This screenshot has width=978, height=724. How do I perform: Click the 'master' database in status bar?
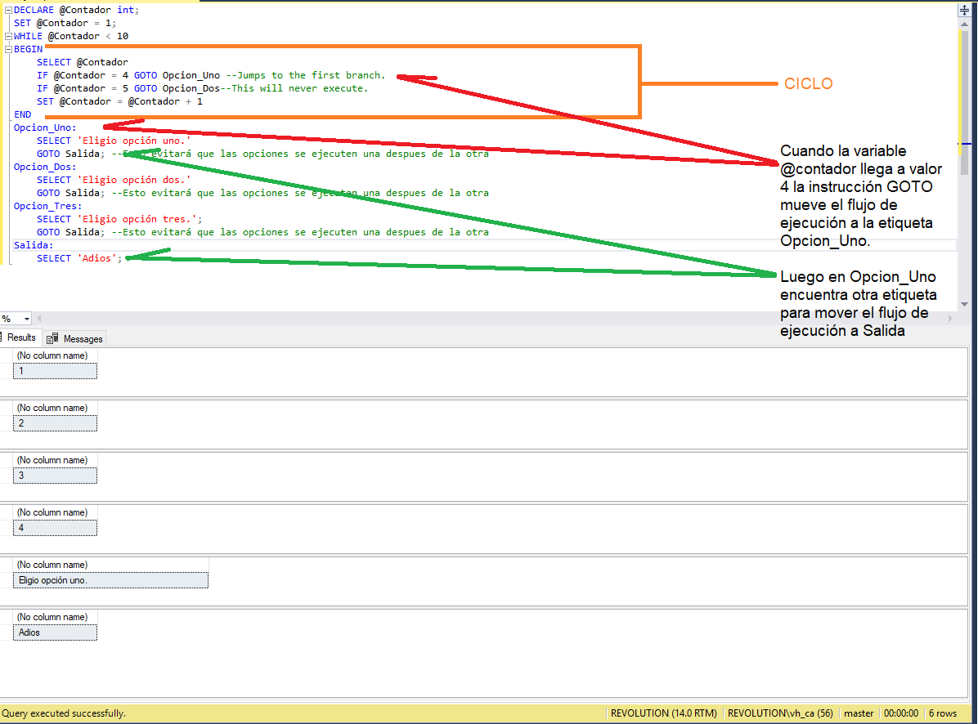859,713
